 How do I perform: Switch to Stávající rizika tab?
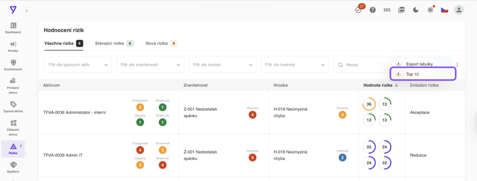[x=114, y=43]
